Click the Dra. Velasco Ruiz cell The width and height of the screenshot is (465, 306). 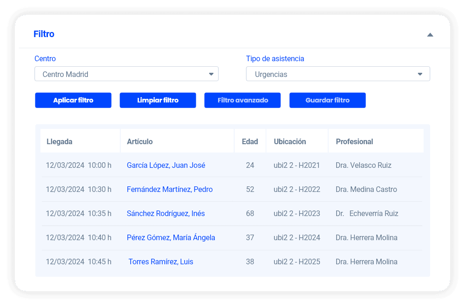click(x=363, y=165)
